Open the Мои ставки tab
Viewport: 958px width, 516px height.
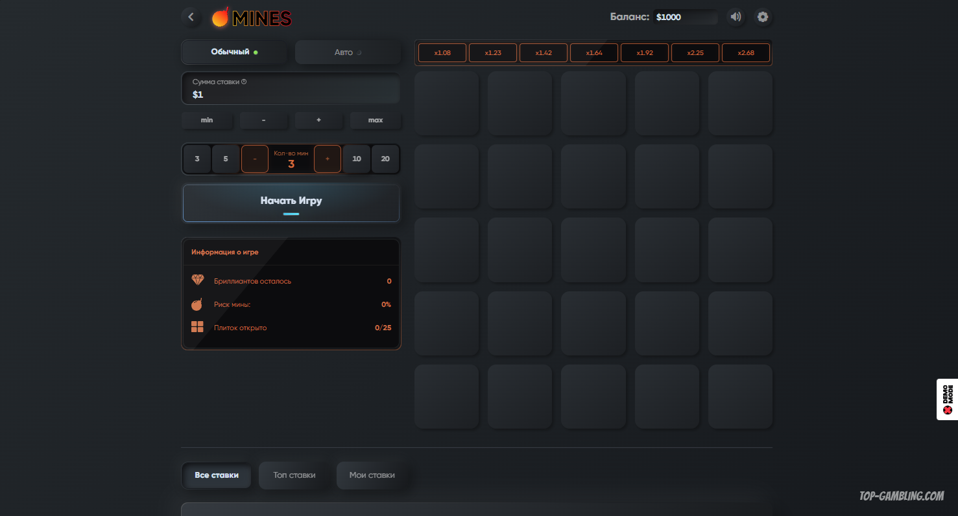[372, 475]
